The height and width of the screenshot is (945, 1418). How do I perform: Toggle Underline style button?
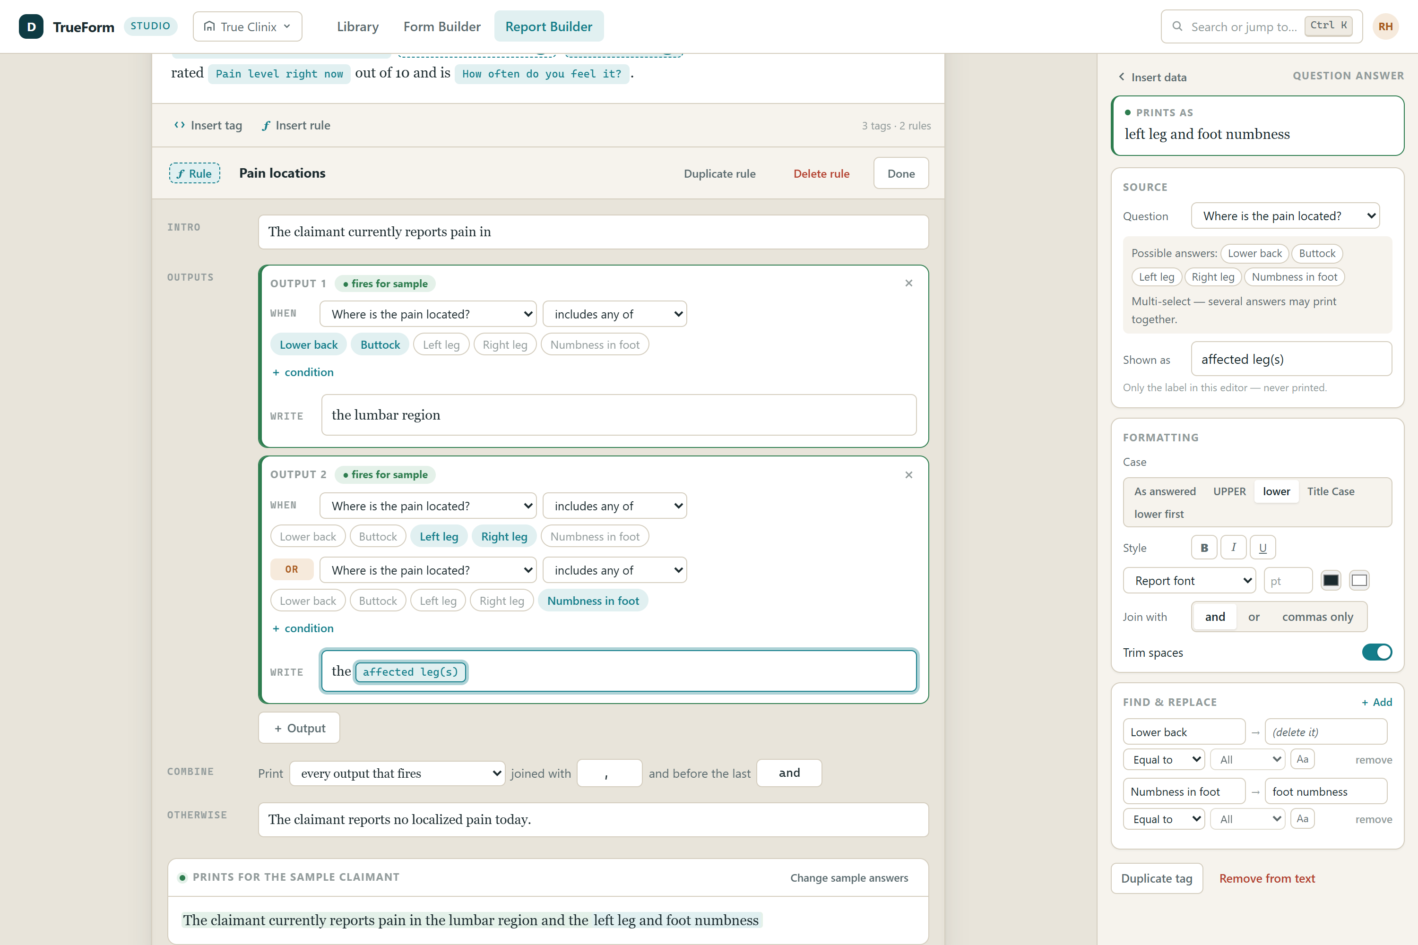pyautogui.click(x=1262, y=548)
